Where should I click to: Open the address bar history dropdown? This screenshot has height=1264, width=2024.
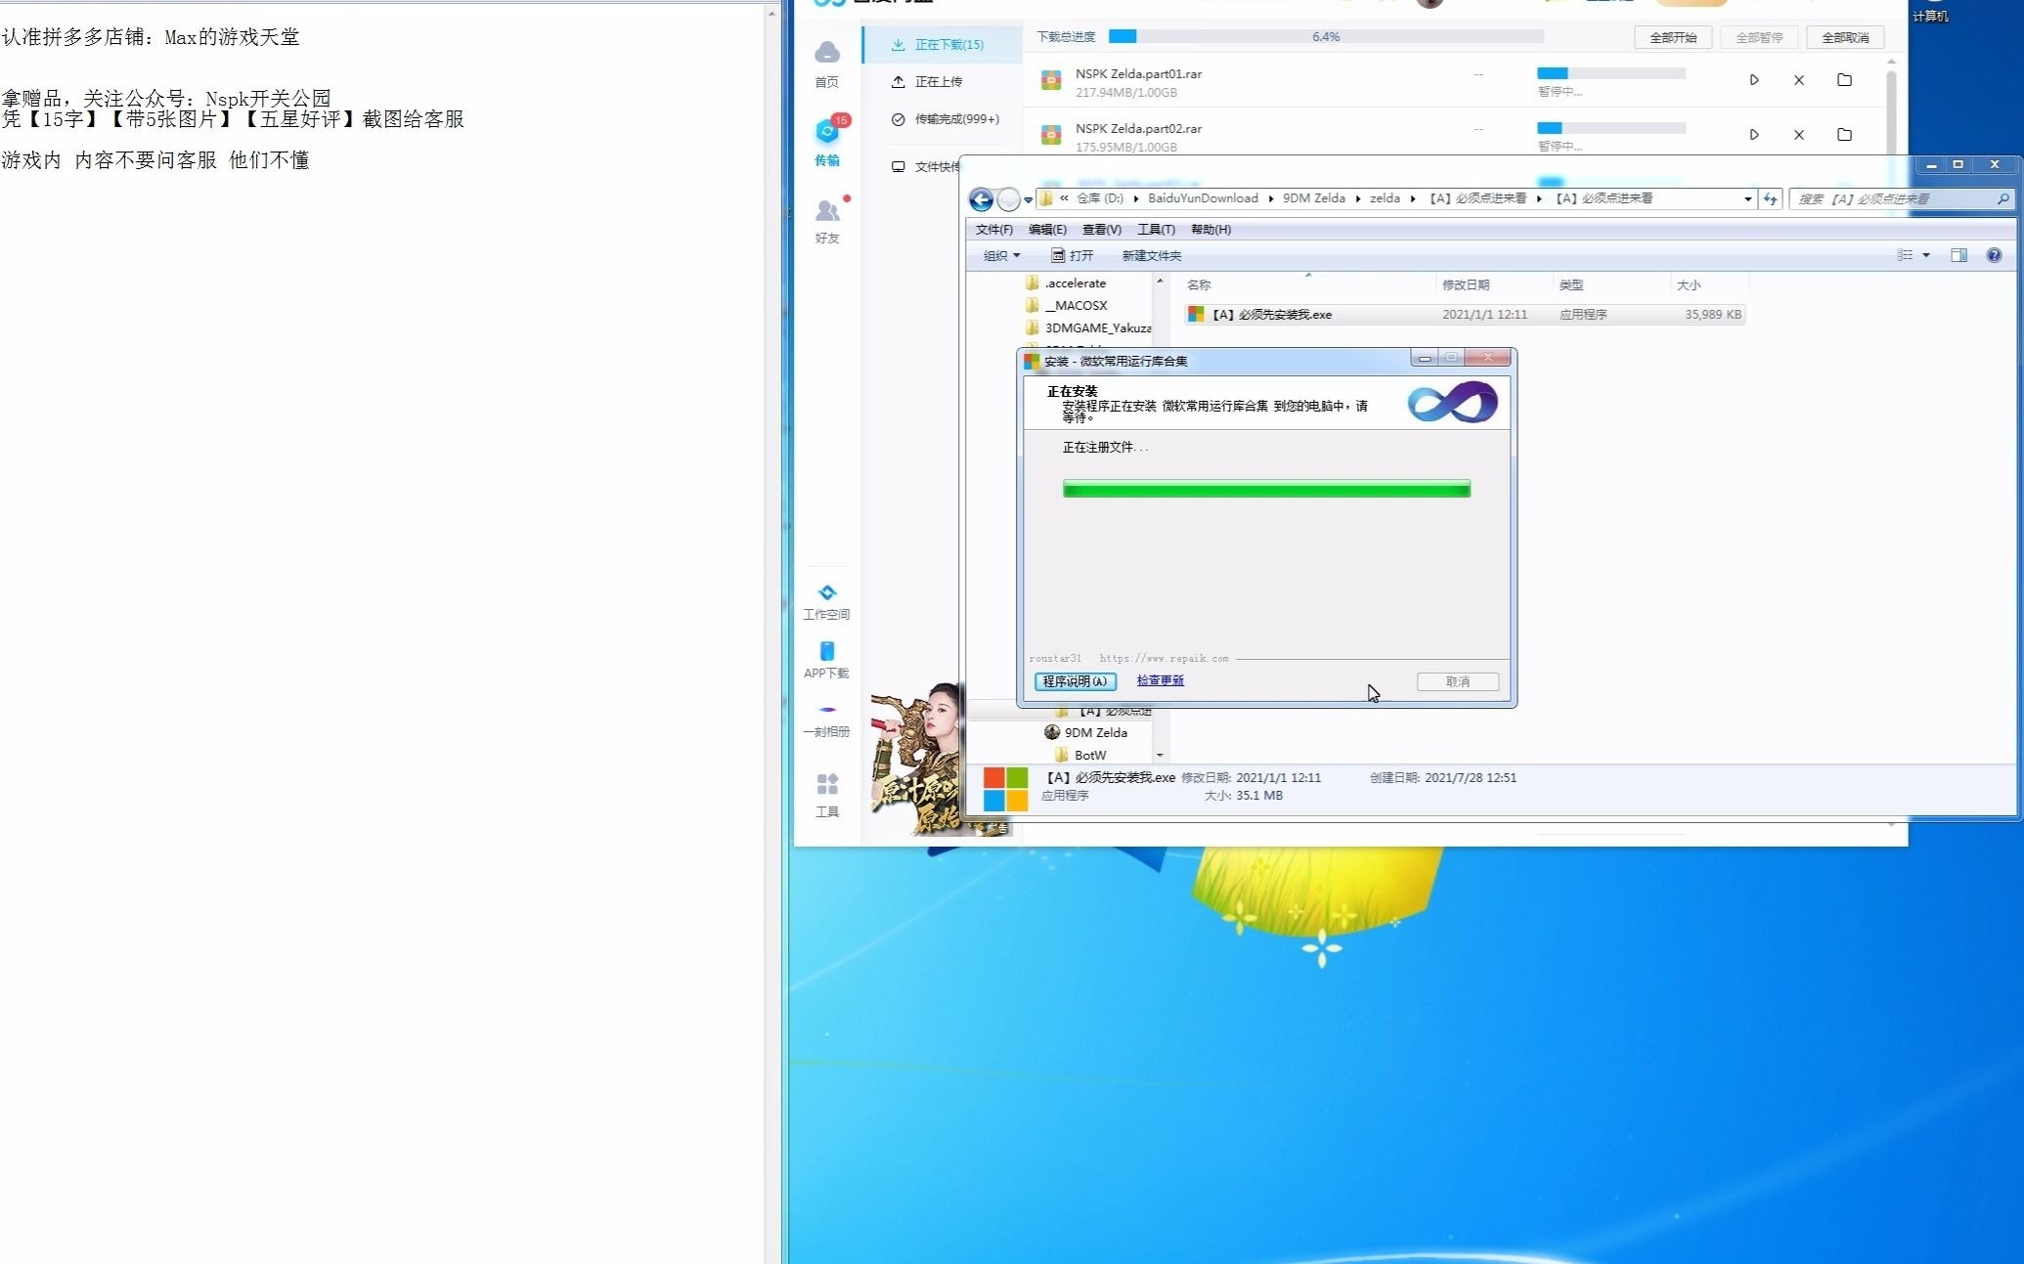pyautogui.click(x=1747, y=199)
